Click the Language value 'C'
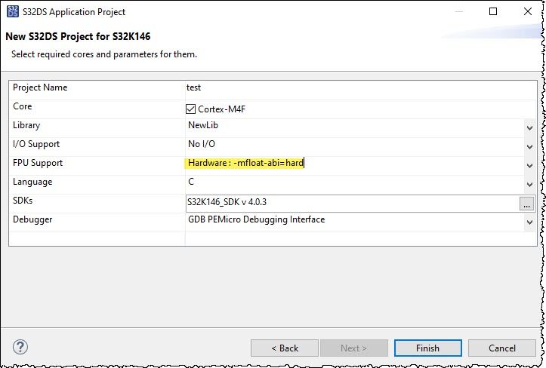This screenshot has width=546, height=368. [x=191, y=182]
